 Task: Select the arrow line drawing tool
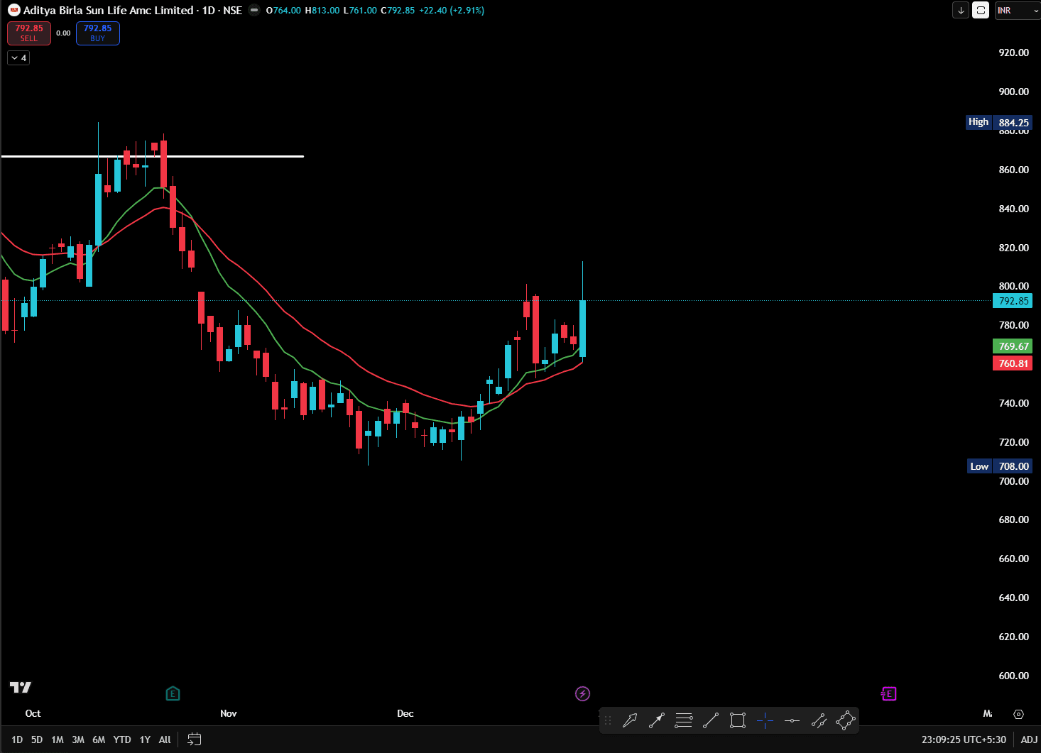[657, 721]
